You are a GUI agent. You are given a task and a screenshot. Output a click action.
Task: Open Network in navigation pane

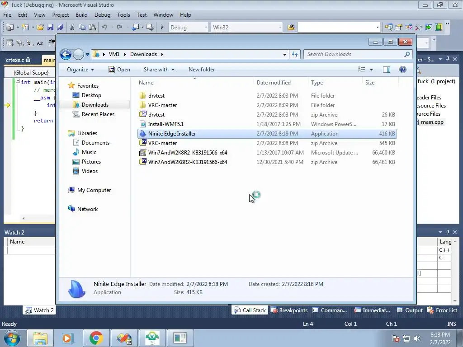click(87, 209)
